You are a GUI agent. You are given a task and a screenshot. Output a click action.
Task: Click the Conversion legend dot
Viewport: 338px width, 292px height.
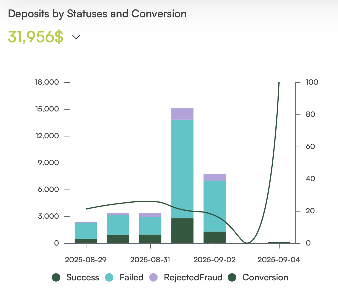pyautogui.click(x=232, y=278)
